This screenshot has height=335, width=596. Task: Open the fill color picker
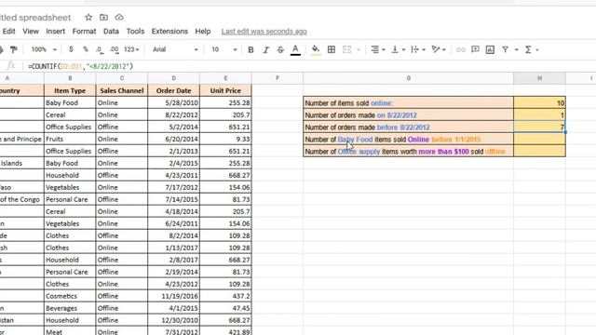click(x=316, y=49)
